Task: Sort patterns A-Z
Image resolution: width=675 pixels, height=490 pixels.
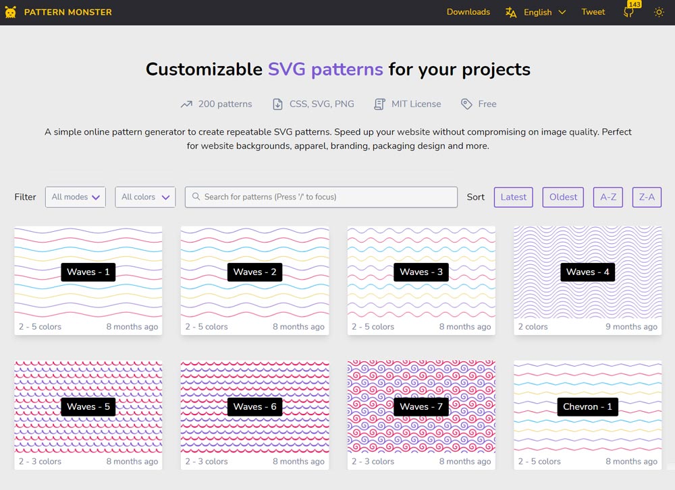Action: point(608,197)
